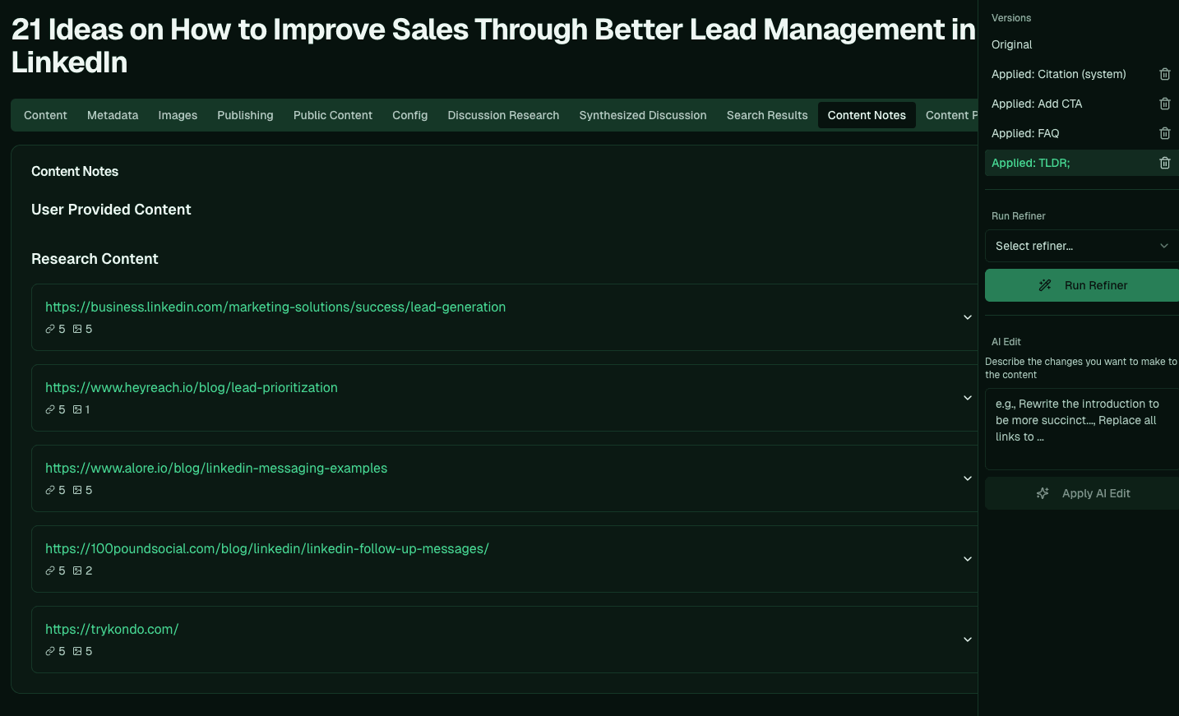The height and width of the screenshot is (716, 1179).
Task: Focus the AI Edit description text box
Action: pyautogui.click(x=1082, y=429)
